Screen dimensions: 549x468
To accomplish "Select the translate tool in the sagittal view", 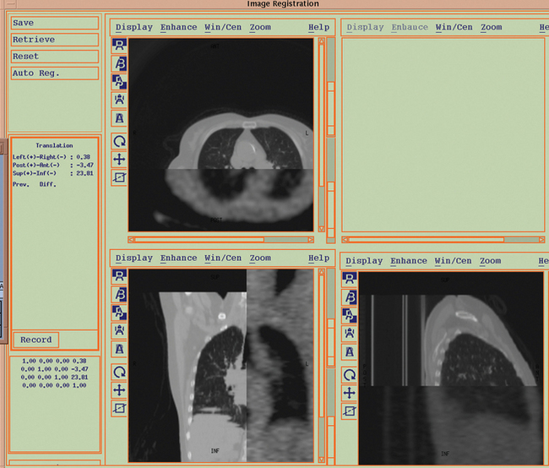I will pyautogui.click(x=350, y=392).
